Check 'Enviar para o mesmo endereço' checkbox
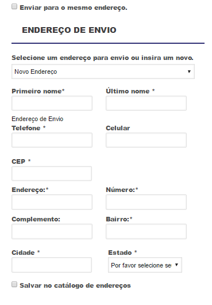The width and height of the screenshot is (212, 305). [14, 6]
